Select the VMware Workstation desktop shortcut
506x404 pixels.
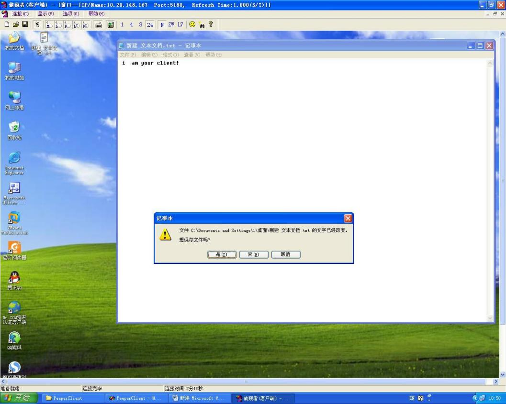tap(14, 223)
